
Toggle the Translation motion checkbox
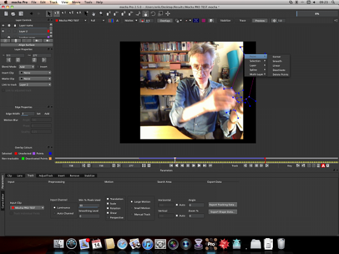point(107,199)
